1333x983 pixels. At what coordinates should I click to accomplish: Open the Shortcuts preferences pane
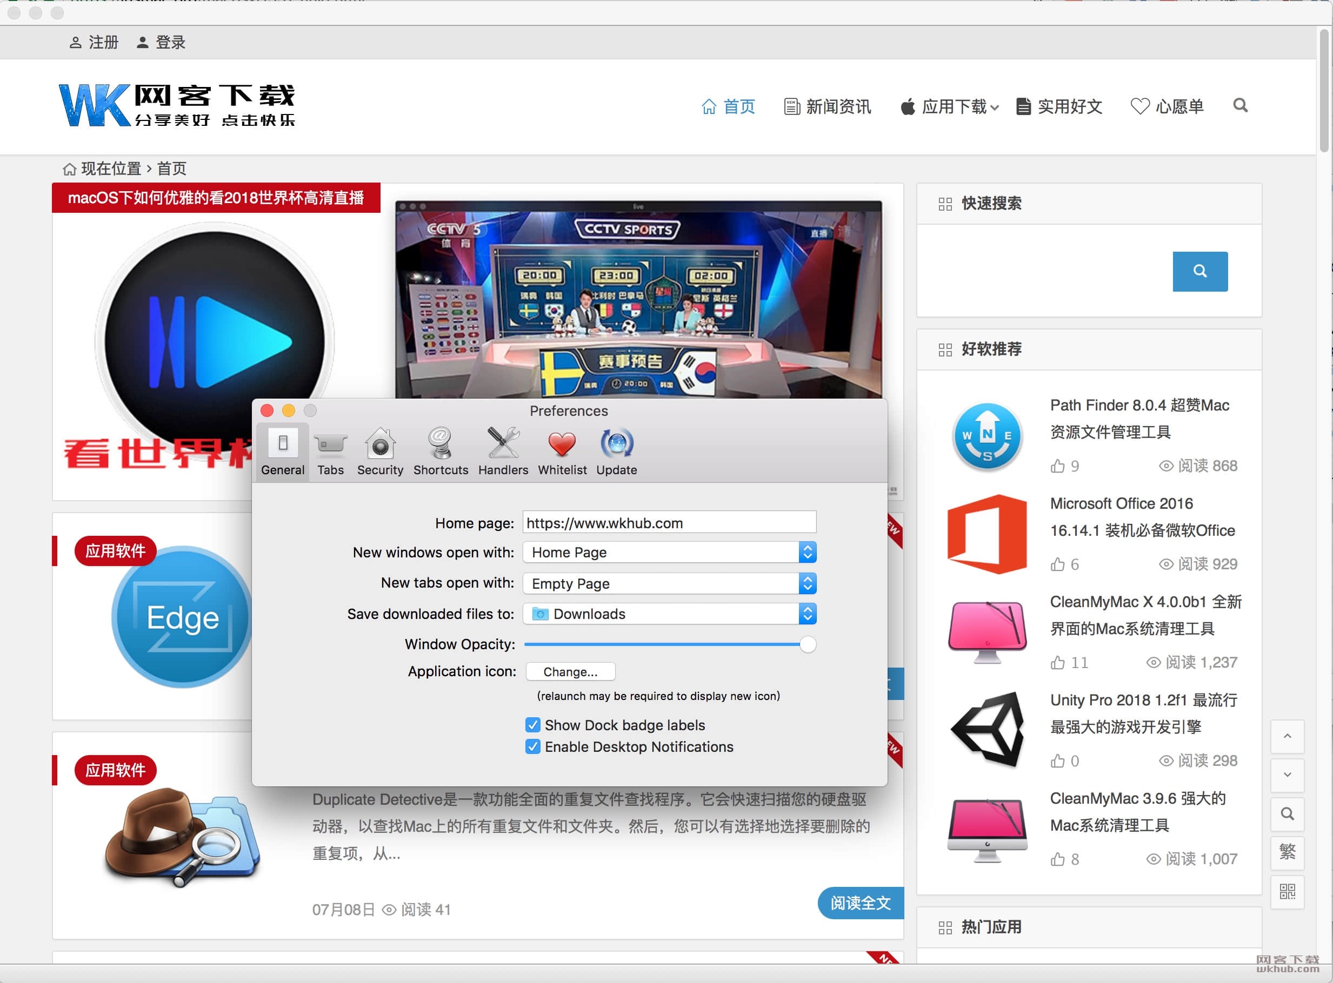tap(441, 451)
